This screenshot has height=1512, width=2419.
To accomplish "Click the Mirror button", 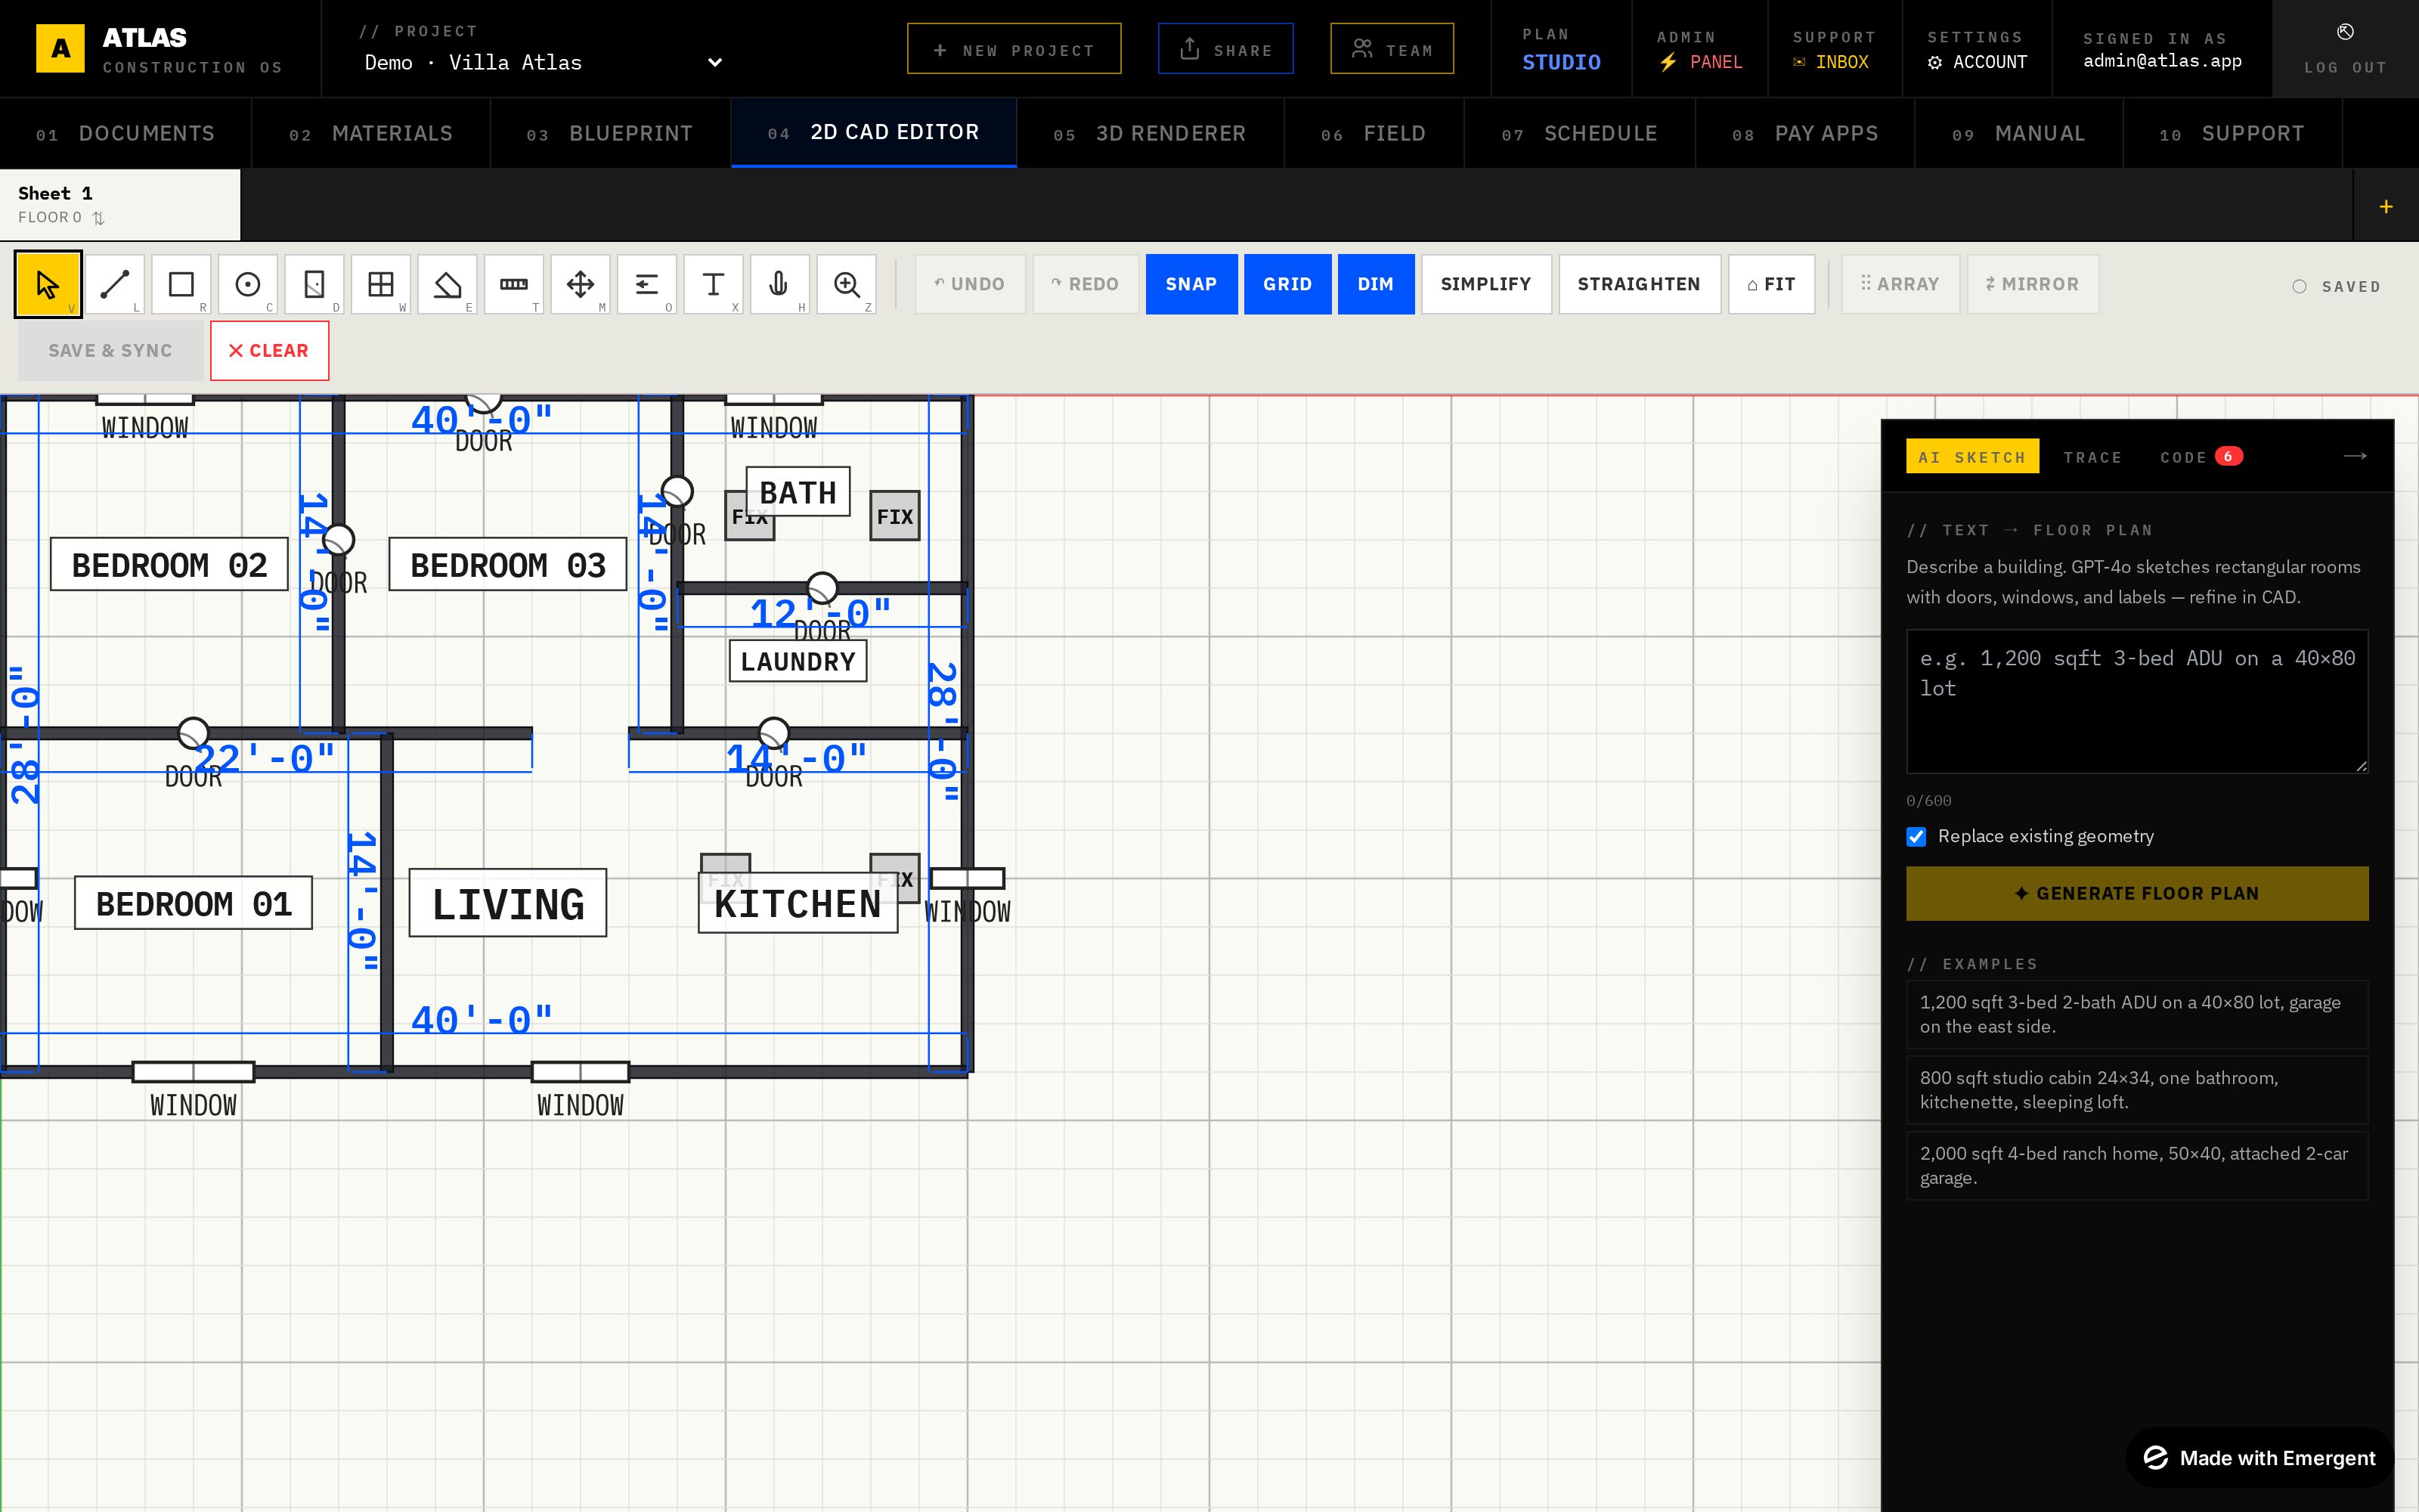I will click(2032, 284).
